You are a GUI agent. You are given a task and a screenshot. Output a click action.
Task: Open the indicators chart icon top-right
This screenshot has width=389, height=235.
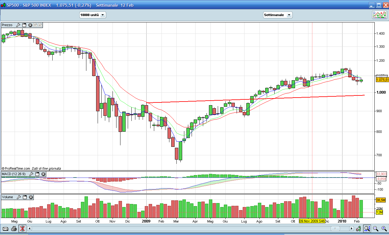tap(380, 15)
